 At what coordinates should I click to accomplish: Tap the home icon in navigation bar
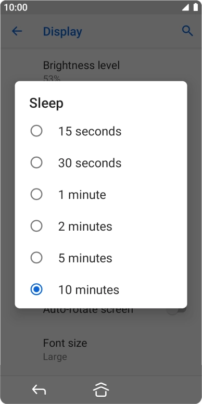[x=101, y=390]
